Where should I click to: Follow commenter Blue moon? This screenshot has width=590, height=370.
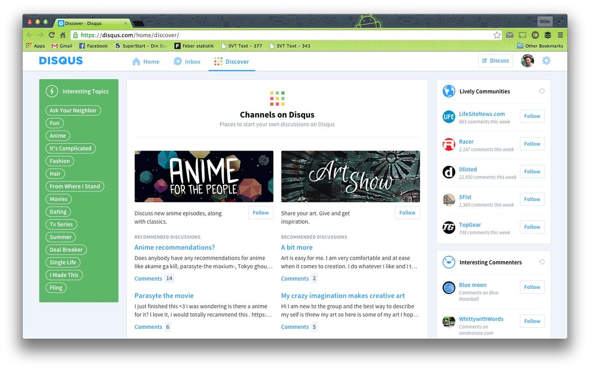click(x=532, y=287)
